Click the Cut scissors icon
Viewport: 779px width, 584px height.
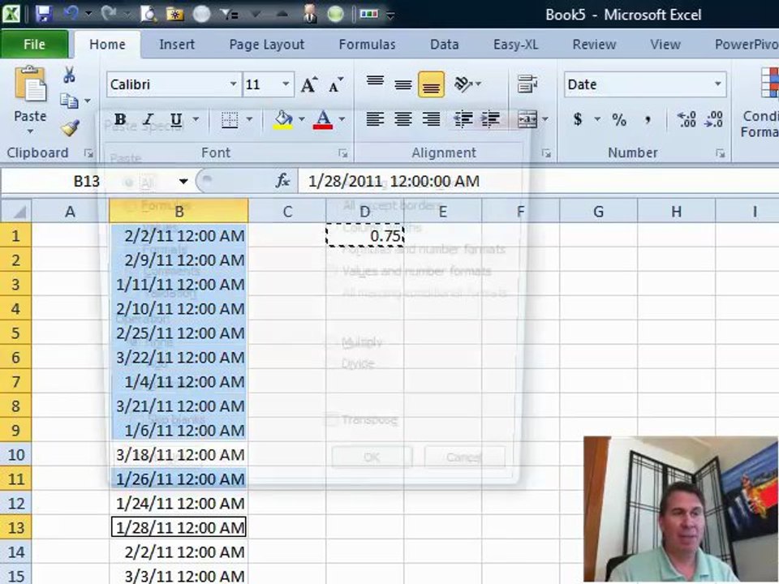69,75
